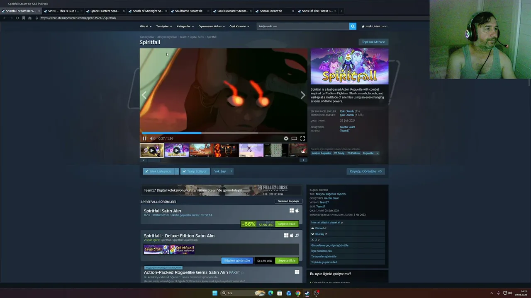
Task: Add Spiritfall base game to cart
Action: [287, 224]
